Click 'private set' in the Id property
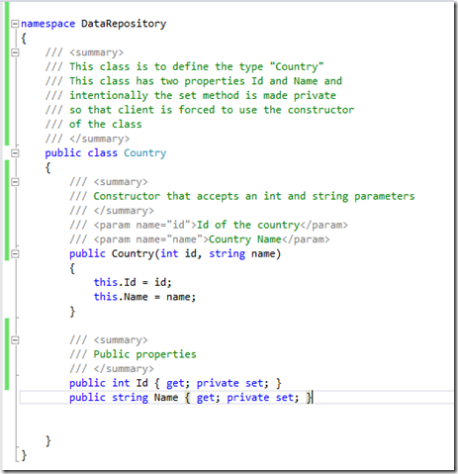This screenshot has height=474, width=458. [229, 383]
